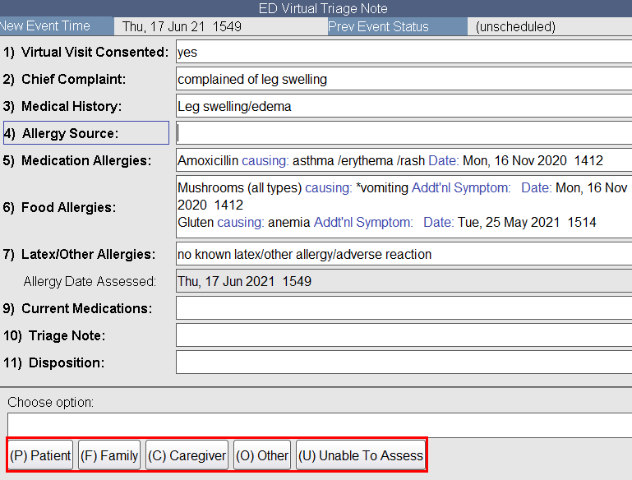Screen dimensions: 632x480
Task: Choose the (C) Caregiver button
Action: pos(187,455)
